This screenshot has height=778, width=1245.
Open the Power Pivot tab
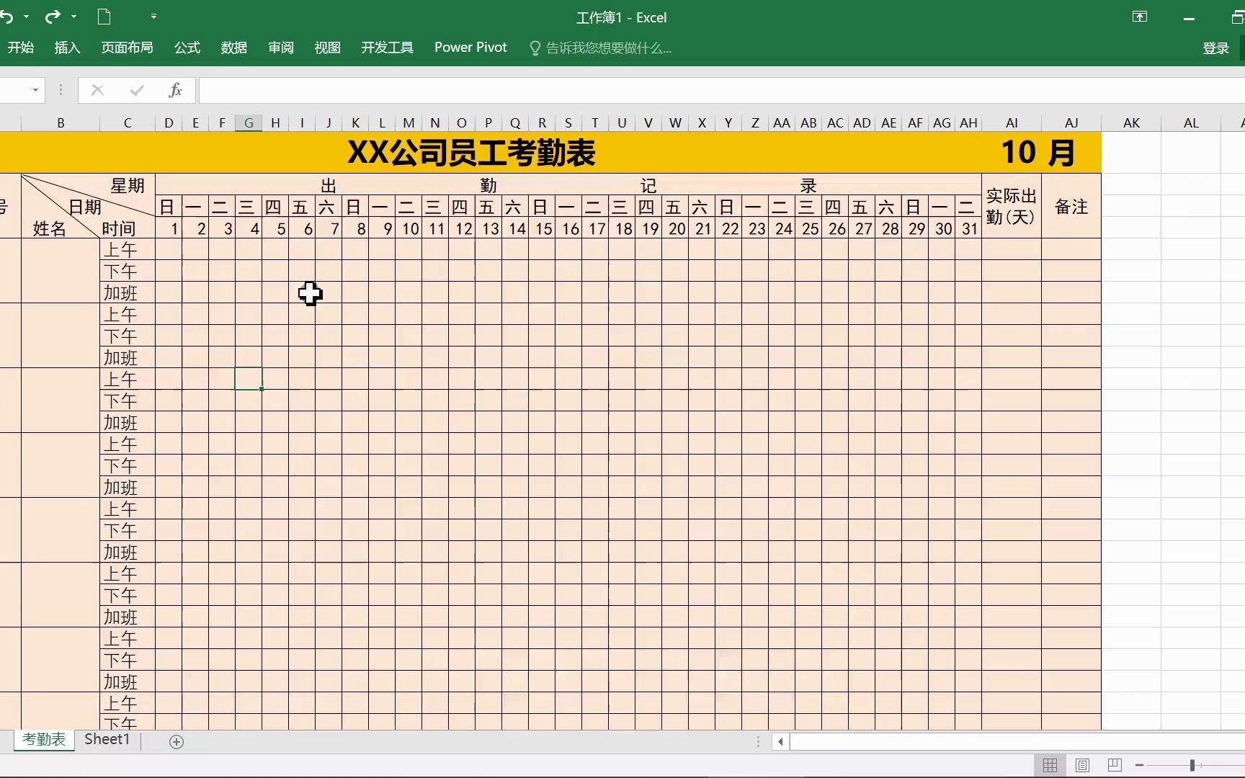[x=470, y=48]
